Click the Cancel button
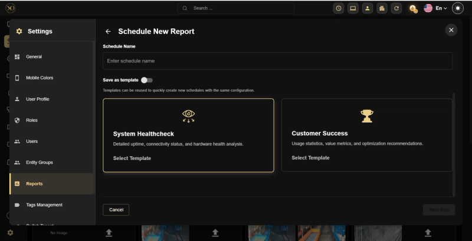 click(x=116, y=210)
